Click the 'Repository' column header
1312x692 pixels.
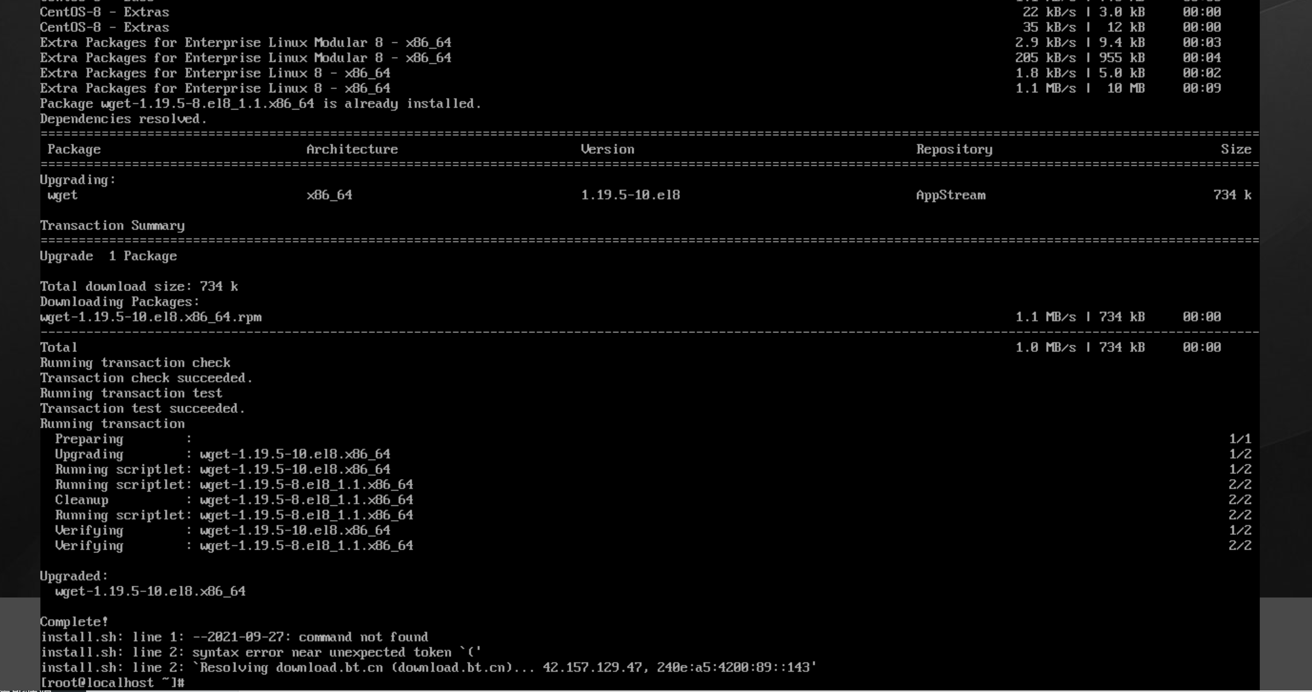[x=955, y=149]
